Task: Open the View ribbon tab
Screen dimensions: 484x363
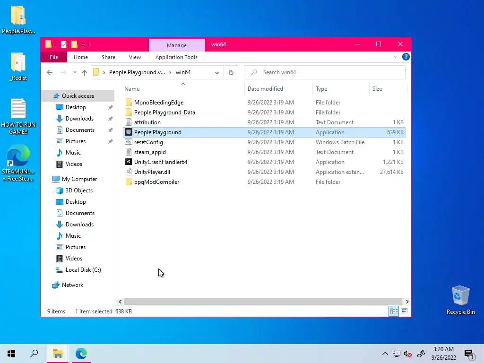Action: point(135,57)
